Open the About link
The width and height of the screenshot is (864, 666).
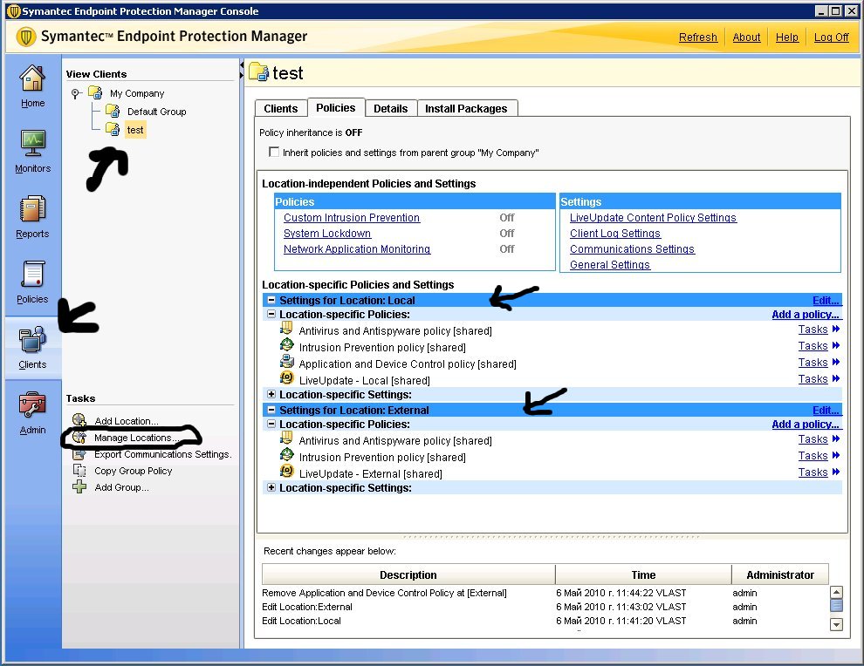746,37
